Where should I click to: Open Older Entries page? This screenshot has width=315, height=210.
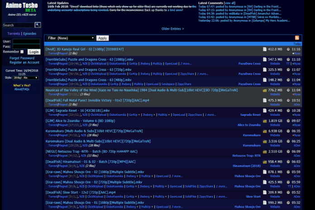click(x=172, y=29)
